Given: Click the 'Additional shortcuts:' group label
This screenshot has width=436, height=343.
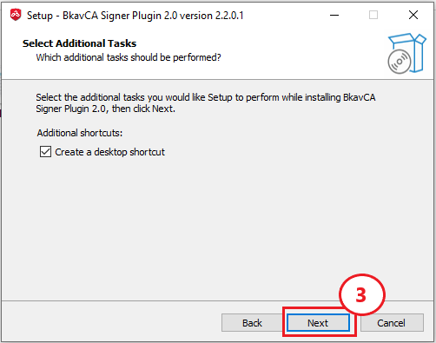Looking at the screenshot, I should 80,133.
